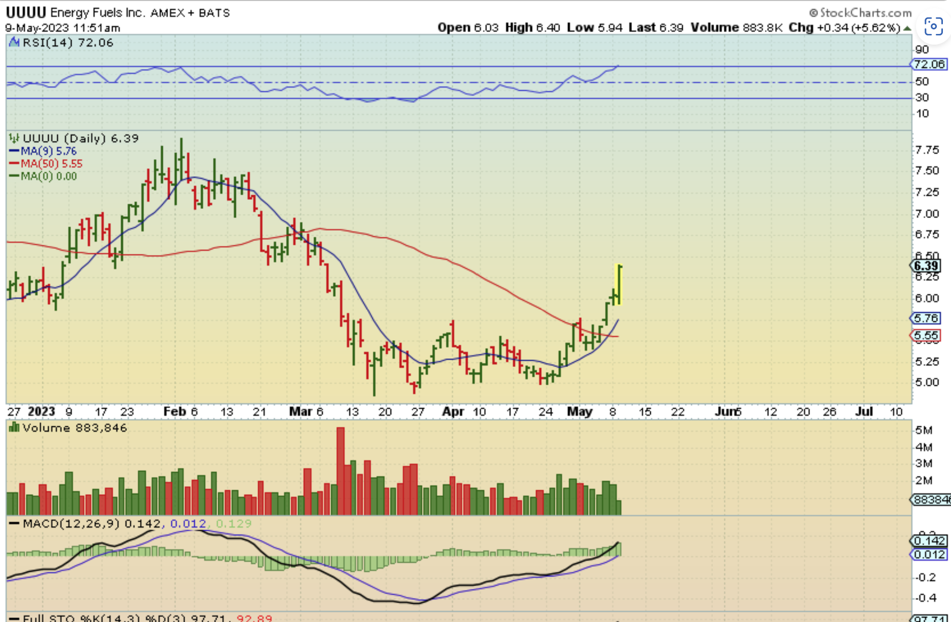Click the volume bars icon beside Volume 883,846
951x622 pixels.
point(14,428)
